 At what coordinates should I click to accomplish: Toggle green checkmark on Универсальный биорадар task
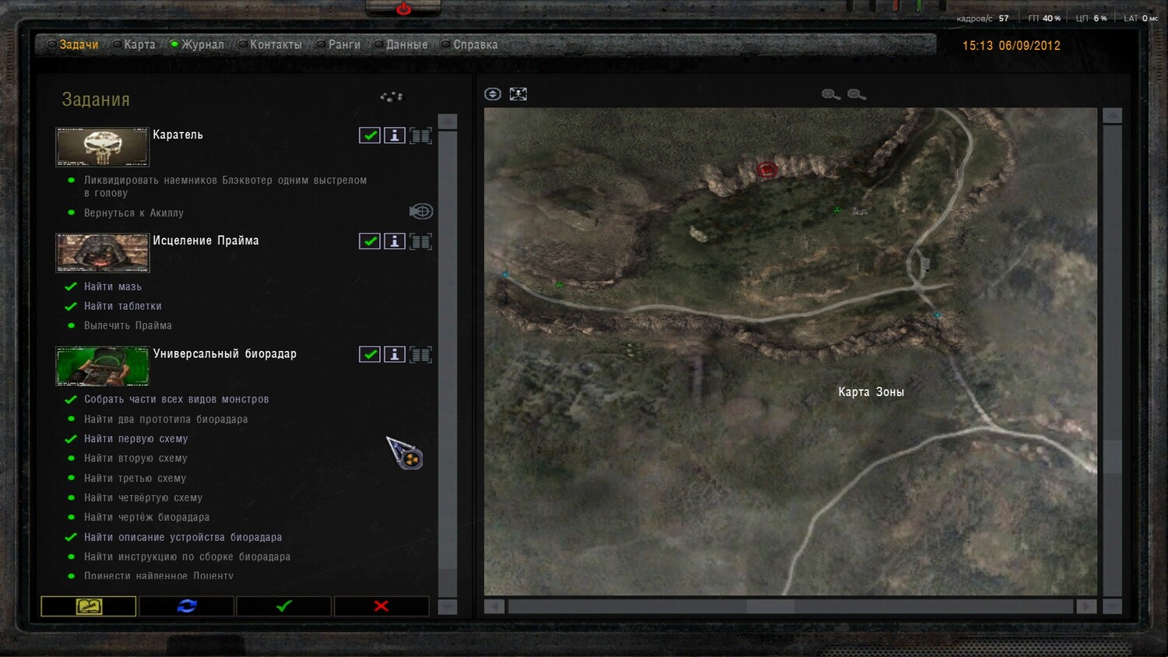[370, 354]
